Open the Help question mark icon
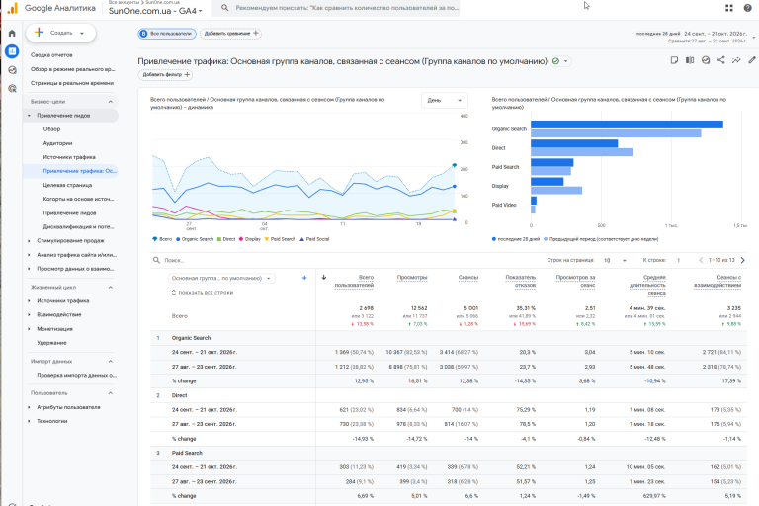Image resolution: width=759 pixels, height=506 pixels. coord(747,8)
